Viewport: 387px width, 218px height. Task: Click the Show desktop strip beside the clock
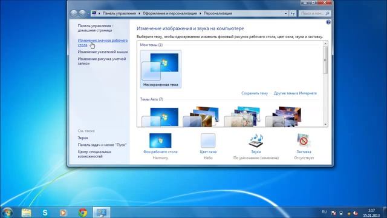(x=385, y=213)
